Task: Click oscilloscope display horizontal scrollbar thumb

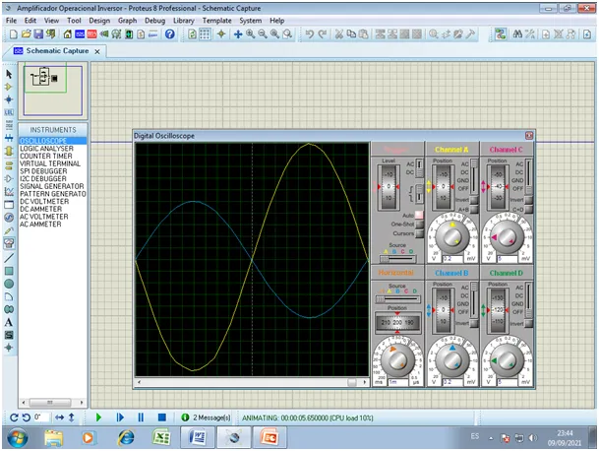Action: pyautogui.click(x=352, y=382)
